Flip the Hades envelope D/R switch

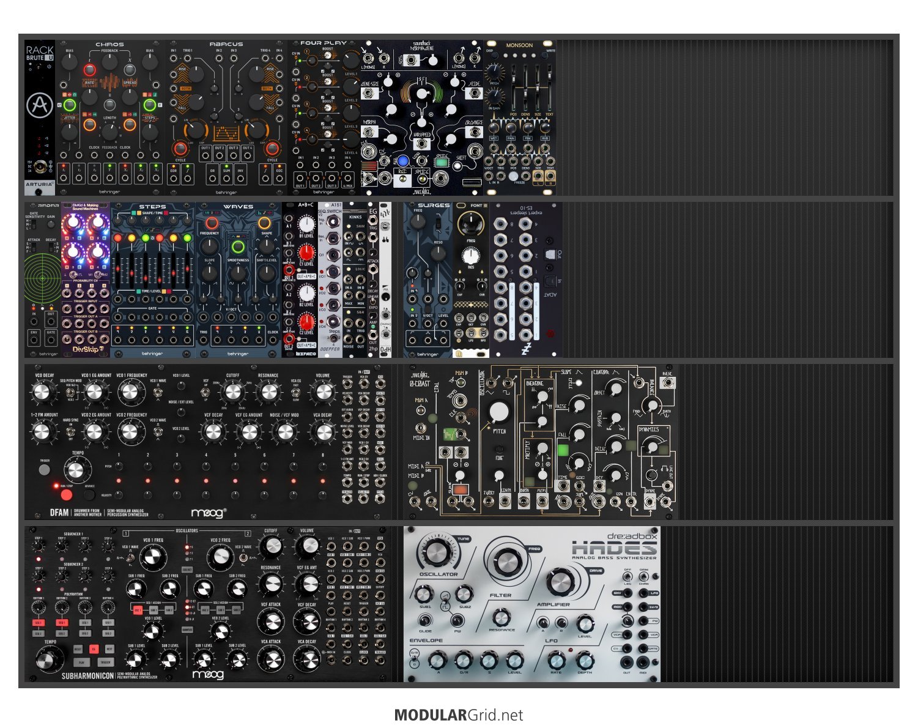pyautogui.click(x=414, y=658)
